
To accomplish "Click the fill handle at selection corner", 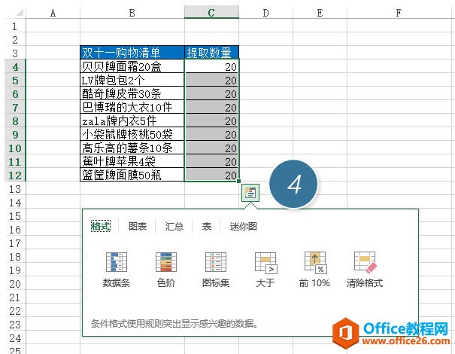I will 238,181.
